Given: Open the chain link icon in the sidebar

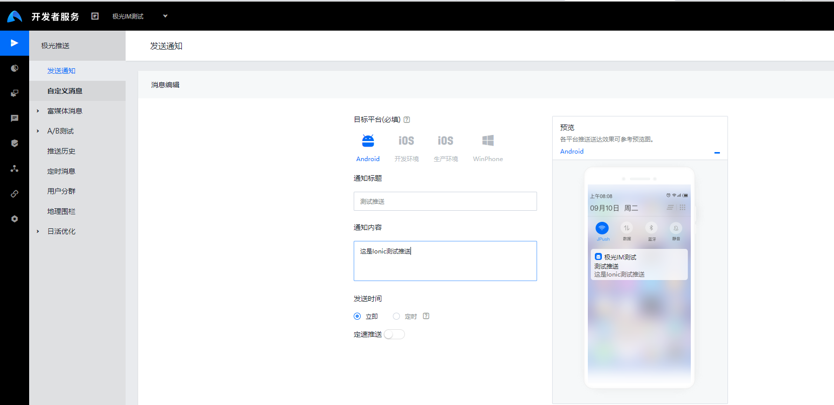Looking at the screenshot, I should (x=15, y=194).
